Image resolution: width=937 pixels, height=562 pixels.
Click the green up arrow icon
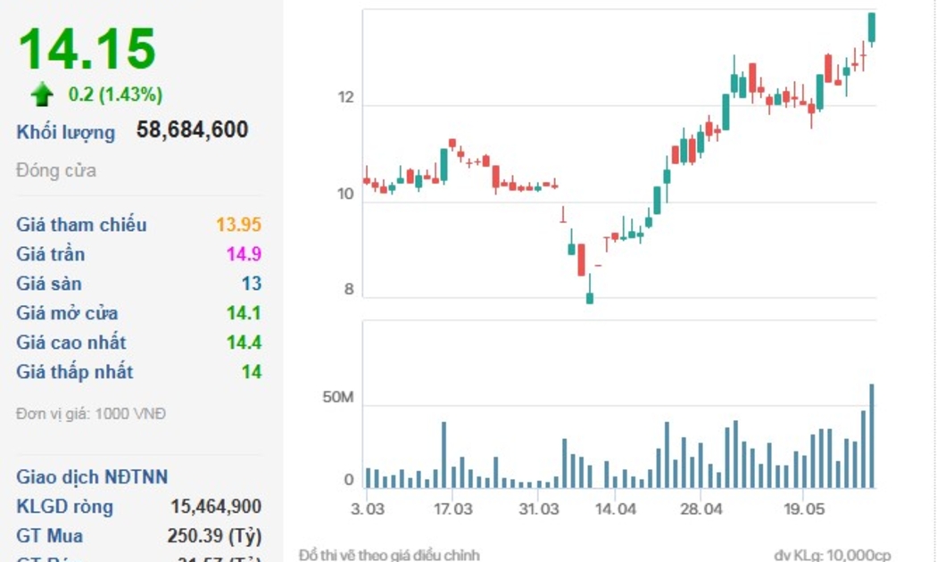click(42, 95)
